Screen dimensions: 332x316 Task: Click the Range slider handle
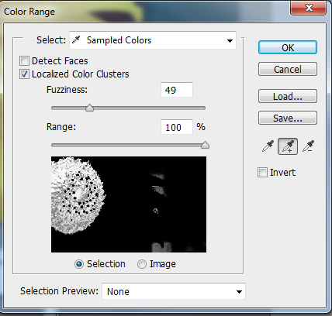point(205,145)
